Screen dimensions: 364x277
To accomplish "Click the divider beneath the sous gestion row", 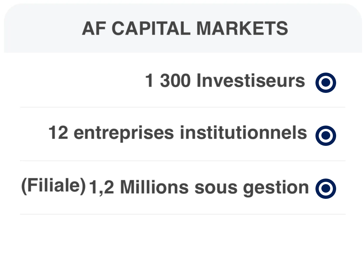I will (x=182, y=214).
